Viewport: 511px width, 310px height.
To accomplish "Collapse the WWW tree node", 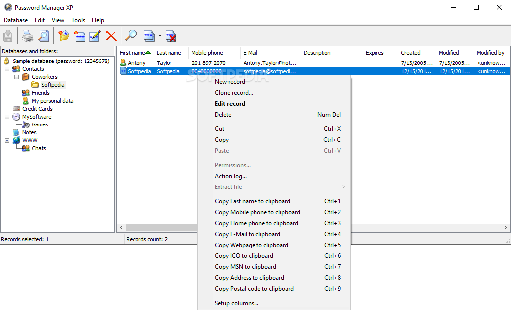I will coord(7,140).
